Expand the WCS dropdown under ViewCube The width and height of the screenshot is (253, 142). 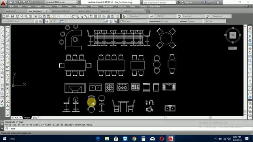pyautogui.click(x=232, y=48)
